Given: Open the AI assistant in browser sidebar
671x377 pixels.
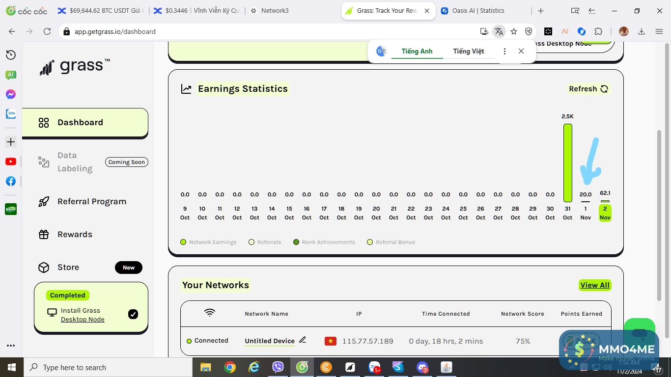Looking at the screenshot, I should pyautogui.click(x=11, y=75).
